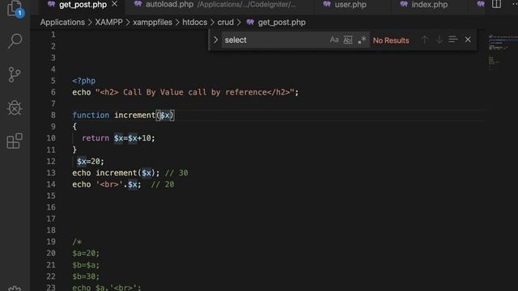
Task: Click the 'No Results' message
Action: [391, 40]
